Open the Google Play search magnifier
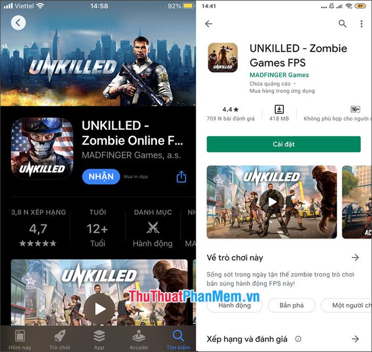 coord(342,24)
